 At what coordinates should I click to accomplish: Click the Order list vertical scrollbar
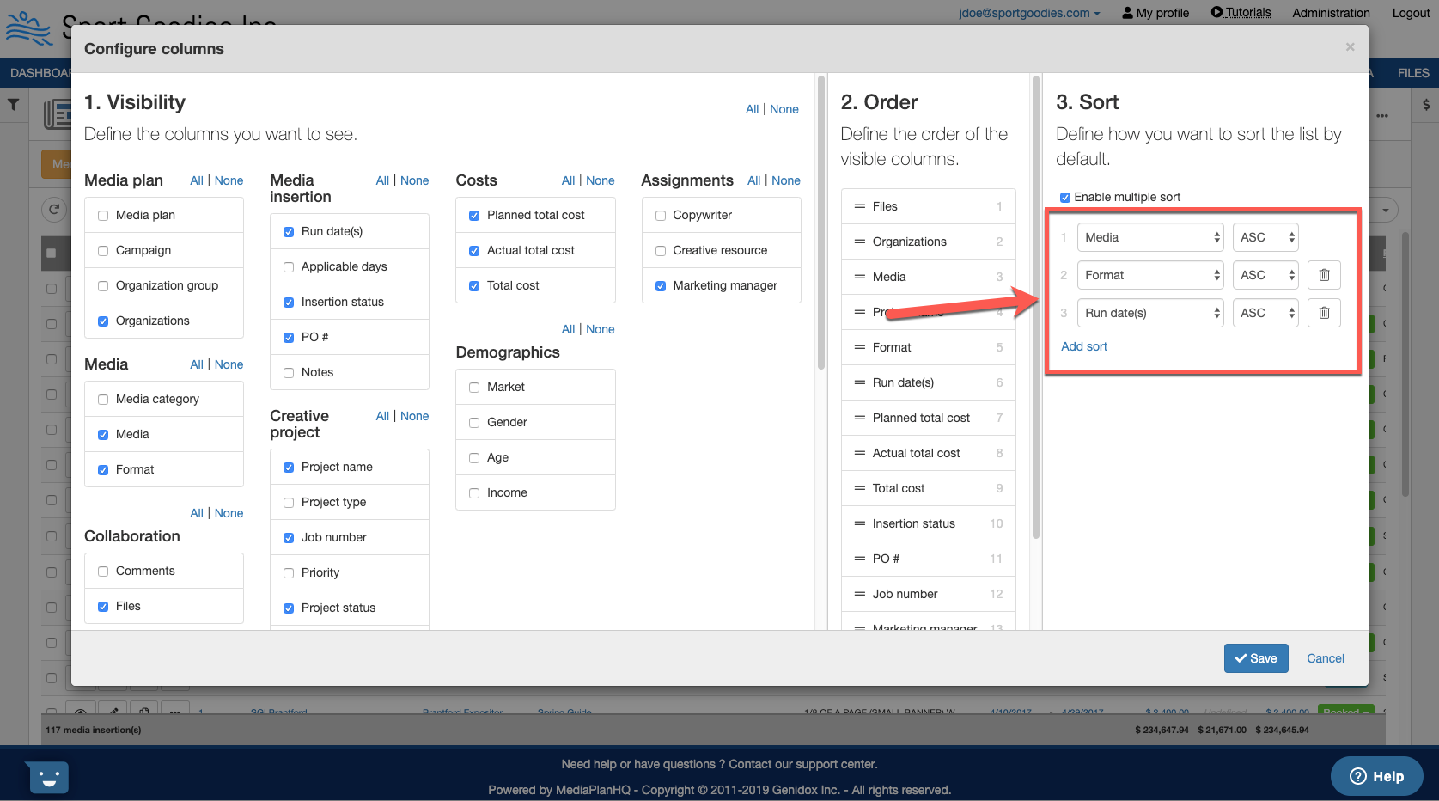[x=1036, y=309]
